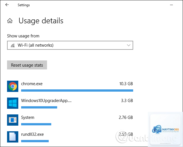Select the System entry name
This screenshot has width=183, height=147.
28,117
